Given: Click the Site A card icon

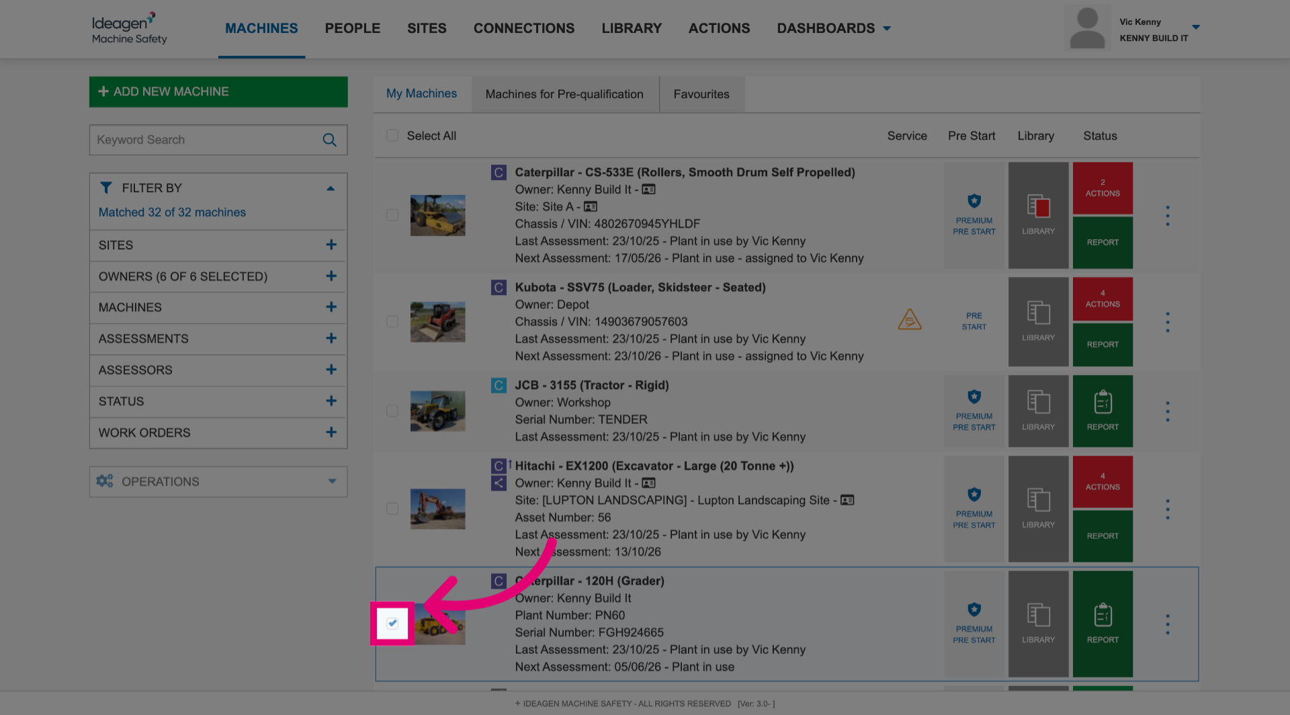Looking at the screenshot, I should tap(591, 207).
